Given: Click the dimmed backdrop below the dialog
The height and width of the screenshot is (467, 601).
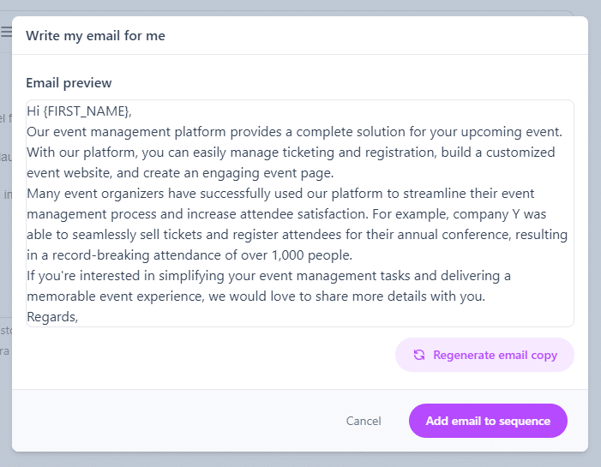Looking at the screenshot, I should 300,460.
